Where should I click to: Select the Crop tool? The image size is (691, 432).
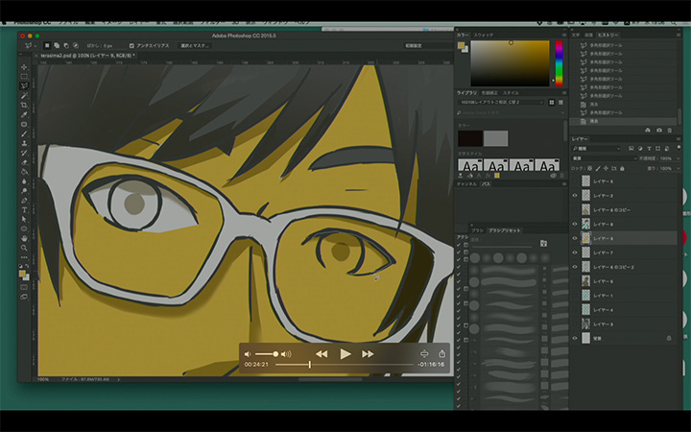pos(24,105)
